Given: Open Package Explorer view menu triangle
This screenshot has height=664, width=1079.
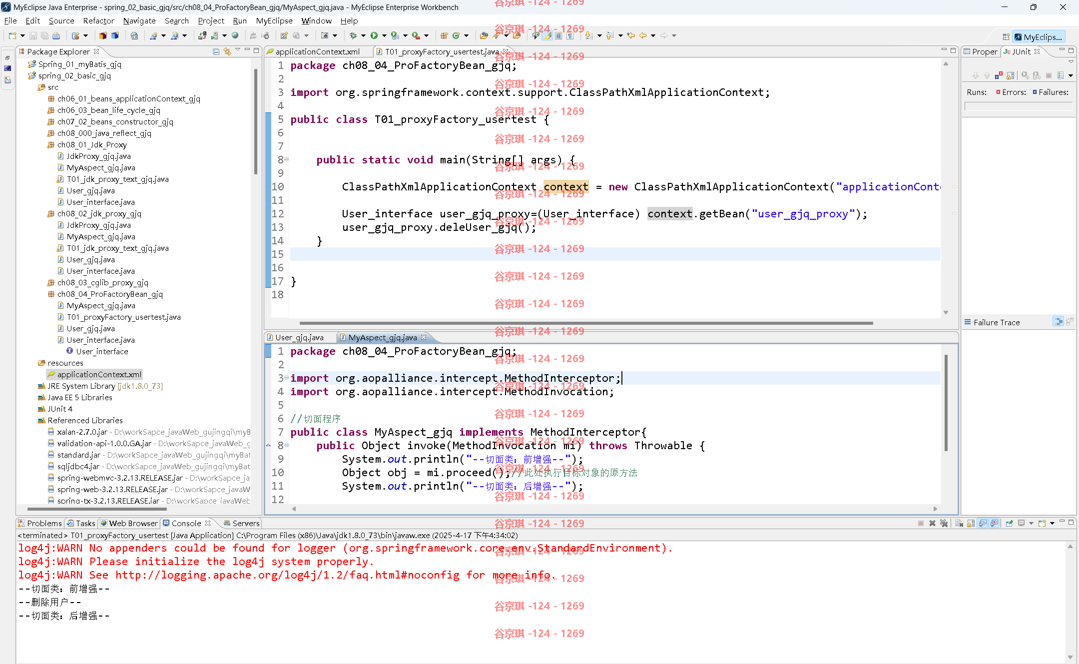Looking at the screenshot, I should 238,50.
